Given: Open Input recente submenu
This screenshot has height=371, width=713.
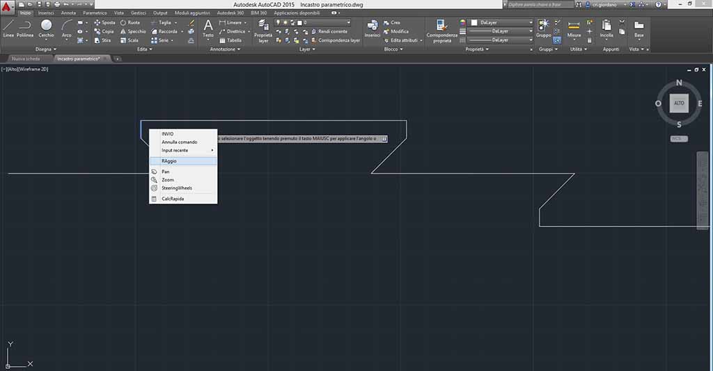Looking at the screenshot, I should [183, 150].
